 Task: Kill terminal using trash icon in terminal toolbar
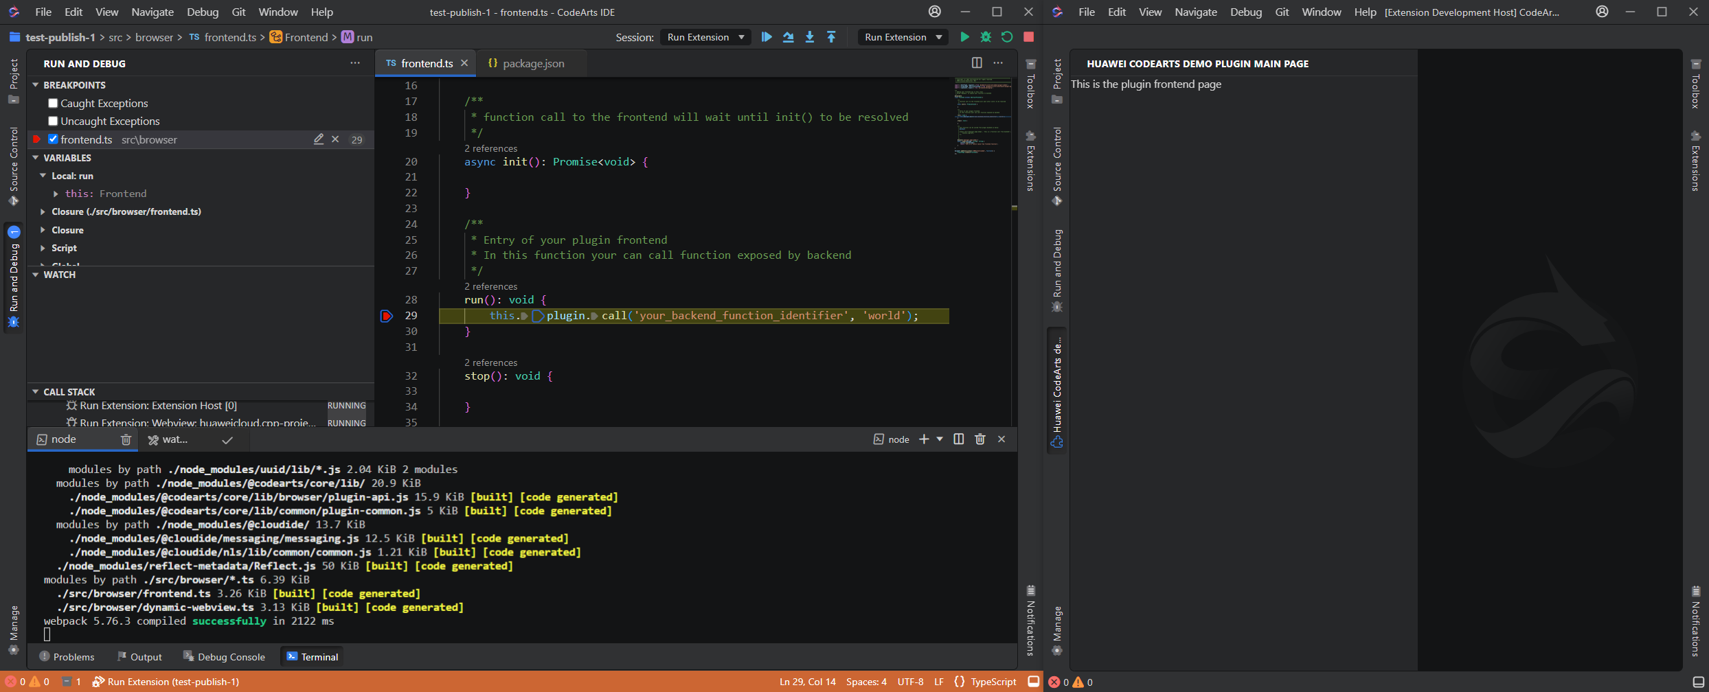(980, 439)
